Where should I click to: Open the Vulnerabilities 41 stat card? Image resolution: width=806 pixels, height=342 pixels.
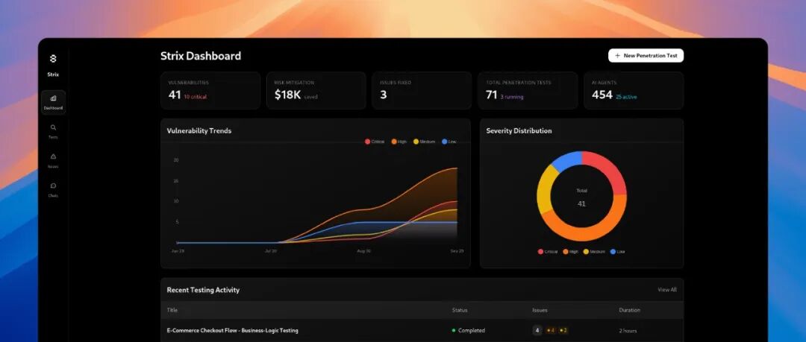pyautogui.click(x=210, y=90)
